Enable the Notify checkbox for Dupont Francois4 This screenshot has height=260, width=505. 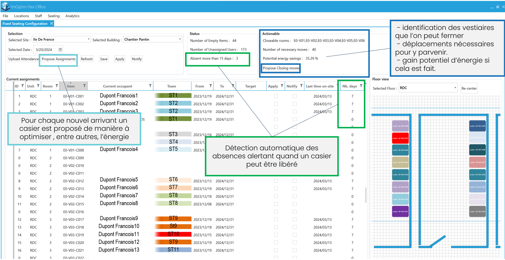[x=294, y=150]
